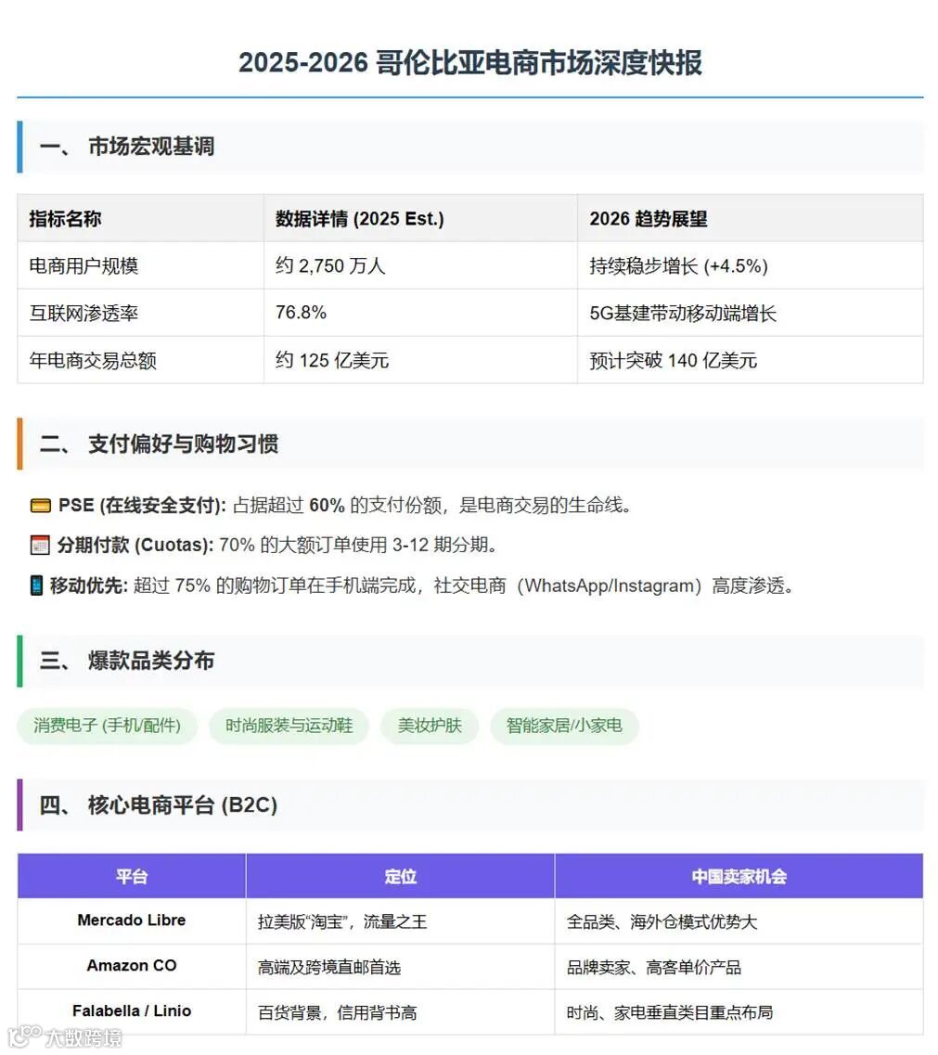Select the 消费电子 (手机/配件) category tag

[107, 726]
